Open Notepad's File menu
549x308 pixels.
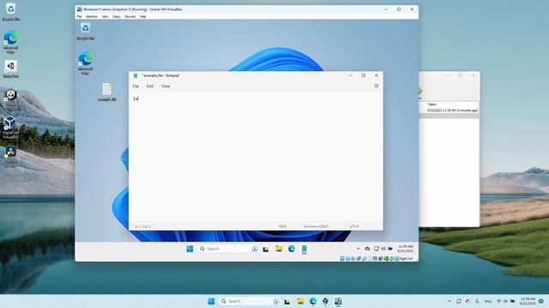(x=136, y=86)
